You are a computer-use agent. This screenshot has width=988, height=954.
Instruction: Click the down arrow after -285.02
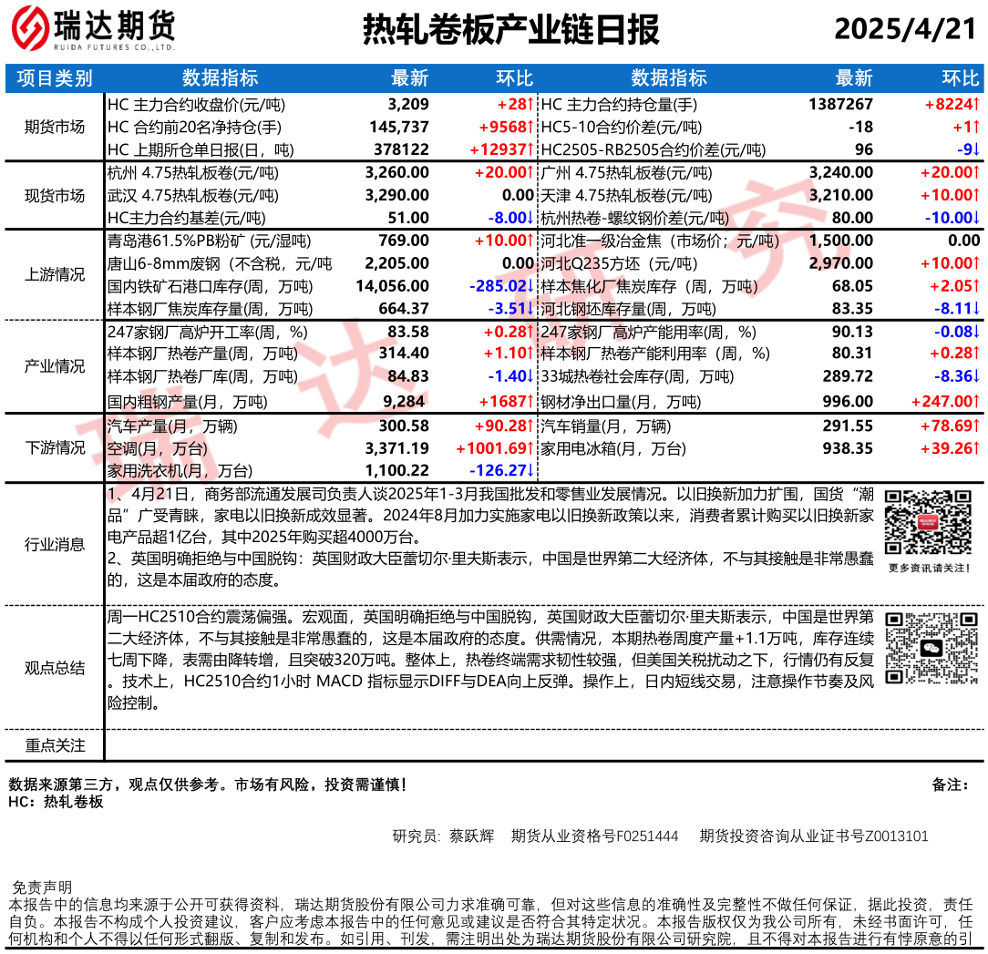click(x=530, y=286)
